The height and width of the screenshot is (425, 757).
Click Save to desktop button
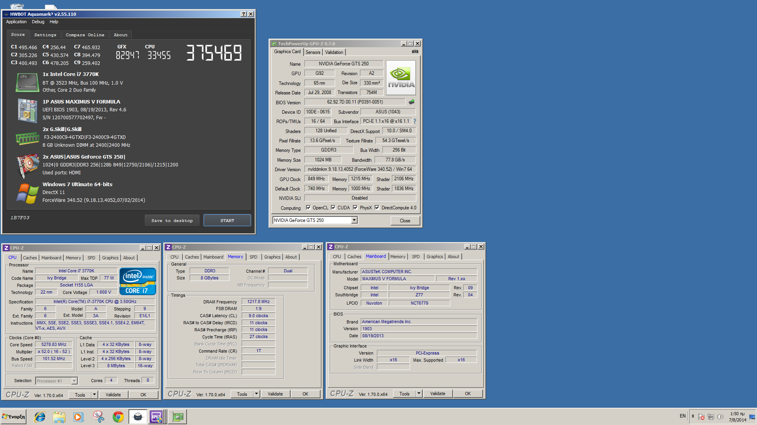172,220
